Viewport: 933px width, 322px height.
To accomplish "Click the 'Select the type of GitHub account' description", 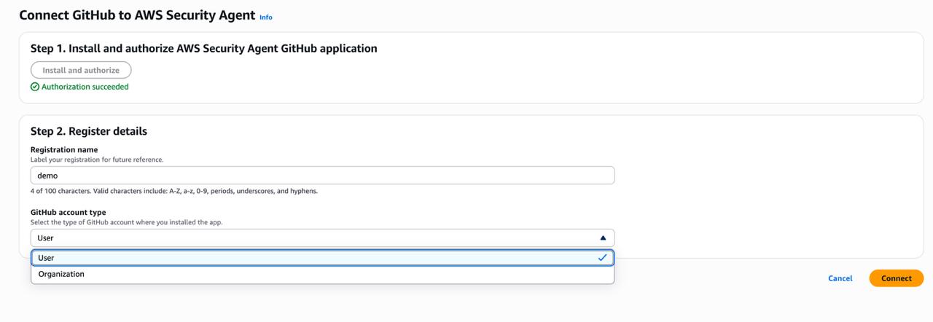I will tap(126, 222).
